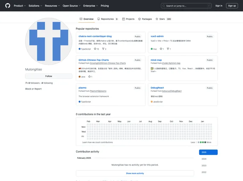
Task: Select the Overview tab
Action: point(87,19)
